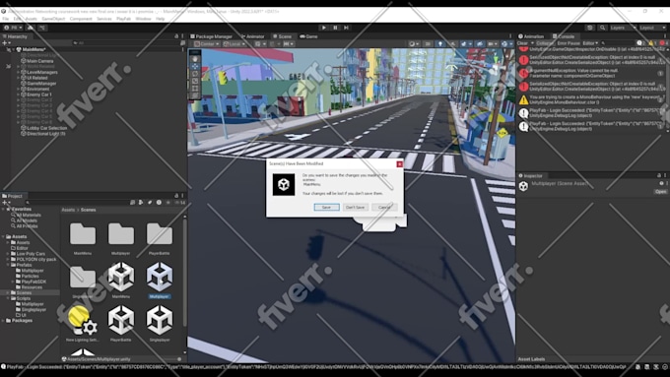Viewport: 670px width, 377px height.
Task: Toggle Error Pause in Console toolbar
Action: click(x=569, y=43)
